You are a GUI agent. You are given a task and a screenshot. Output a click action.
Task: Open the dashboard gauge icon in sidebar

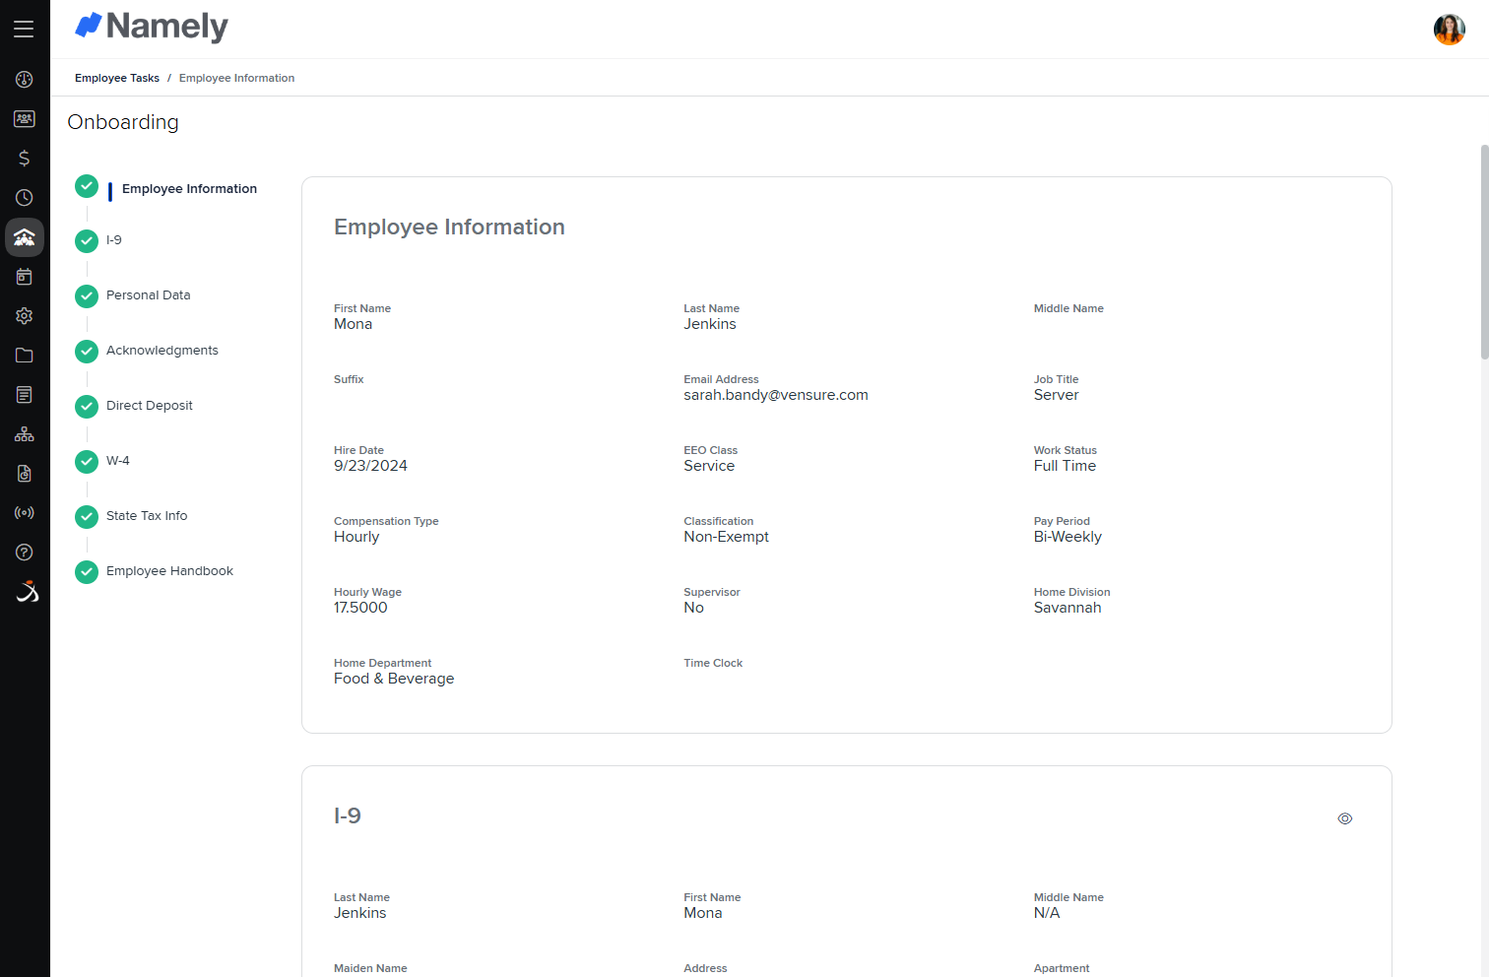(24, 79)
